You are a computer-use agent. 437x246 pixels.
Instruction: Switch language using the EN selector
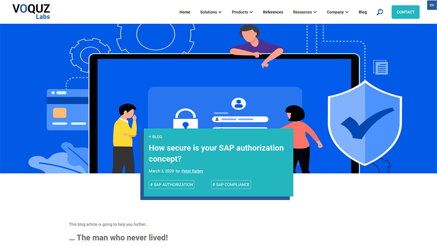pos(432,5)
